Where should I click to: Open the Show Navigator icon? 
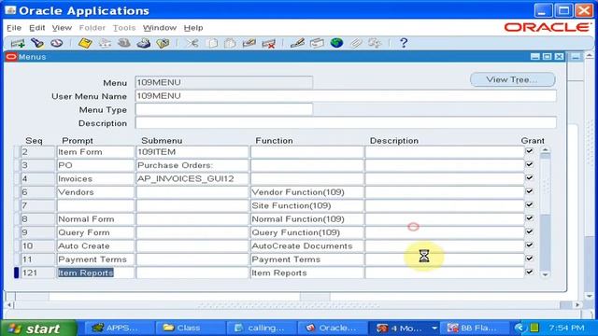pyautogui.click(x=57, y=43)
